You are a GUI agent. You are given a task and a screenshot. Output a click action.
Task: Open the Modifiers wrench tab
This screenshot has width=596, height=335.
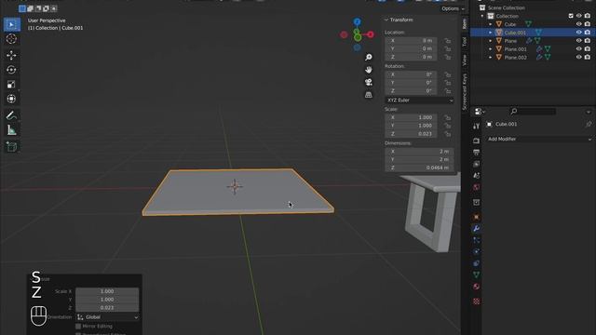pyautogui.click(x=476, y=228)
